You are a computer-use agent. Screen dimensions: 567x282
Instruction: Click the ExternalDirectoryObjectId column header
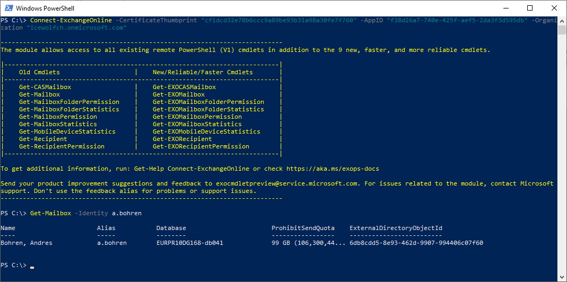pyautogui.click(x=396, y=228)
